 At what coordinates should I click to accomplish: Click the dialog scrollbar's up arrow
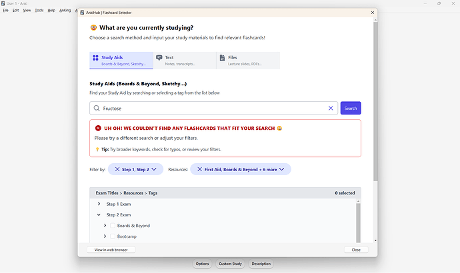(375, 20)
